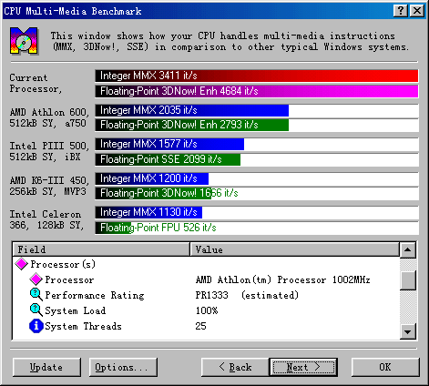
Task: Click the diamond icon next to Processor row
Action: [36, 279]
